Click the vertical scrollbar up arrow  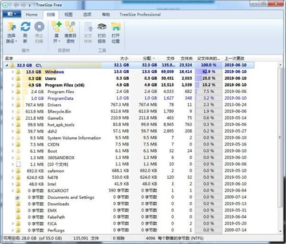click(x=280, y=65)
